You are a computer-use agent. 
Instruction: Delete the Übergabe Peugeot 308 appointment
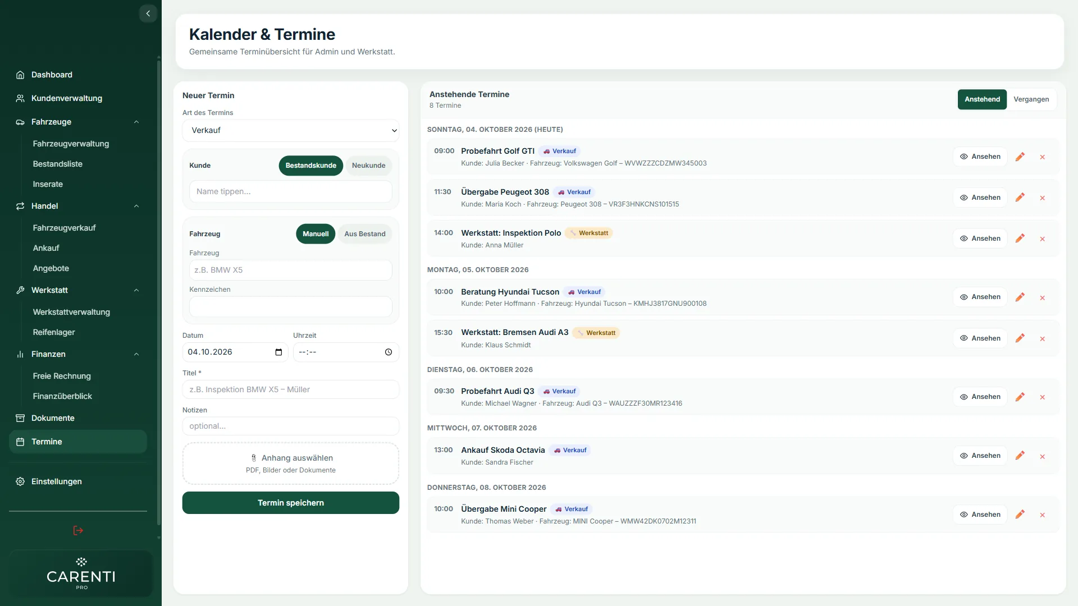[x=1043, y=198]
